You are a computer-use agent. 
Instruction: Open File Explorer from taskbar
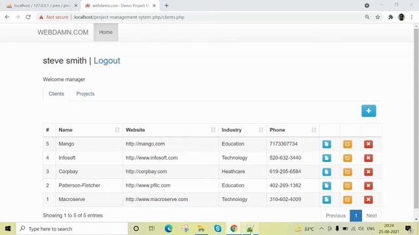[201, 228]
